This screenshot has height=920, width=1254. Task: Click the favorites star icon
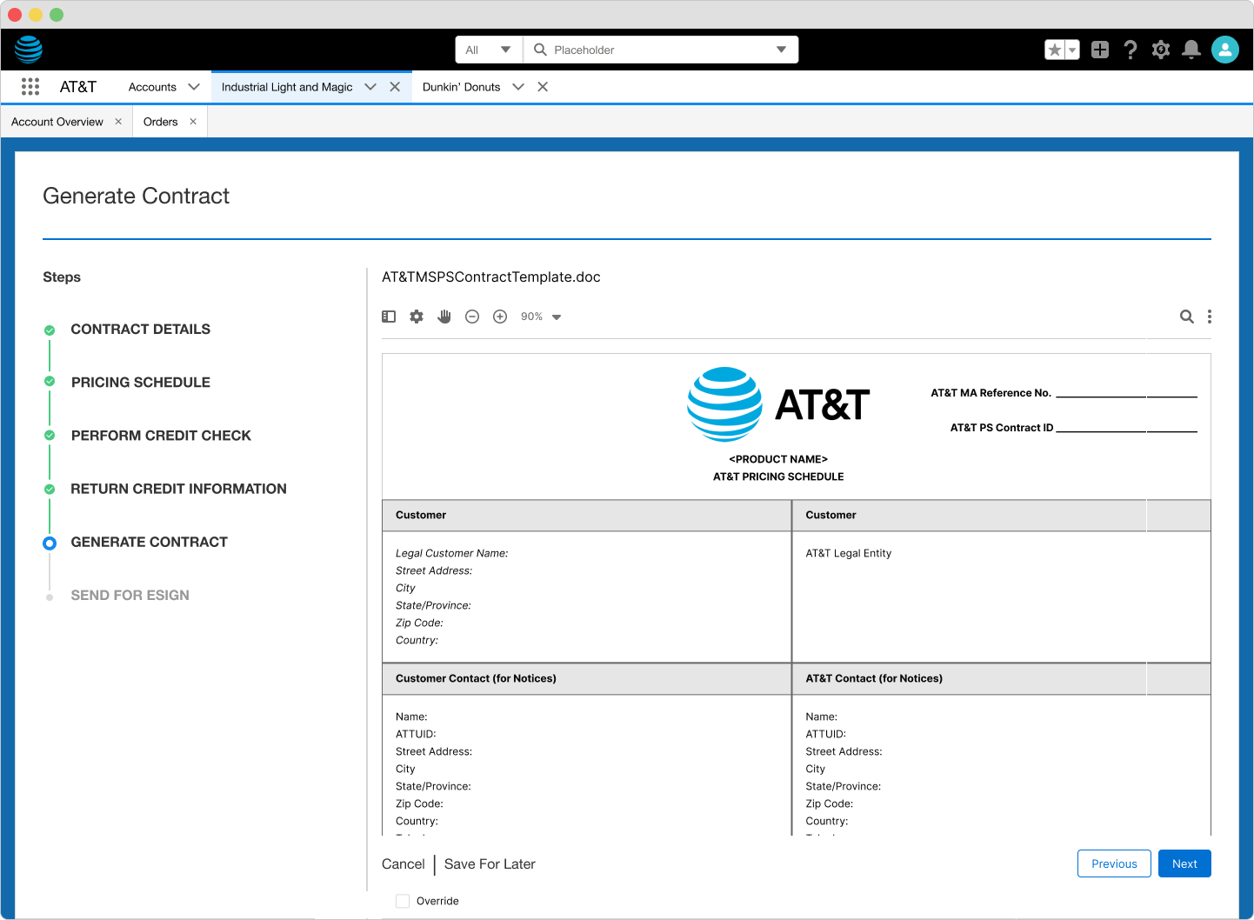pyautogui.click(x=1055, y=50)
